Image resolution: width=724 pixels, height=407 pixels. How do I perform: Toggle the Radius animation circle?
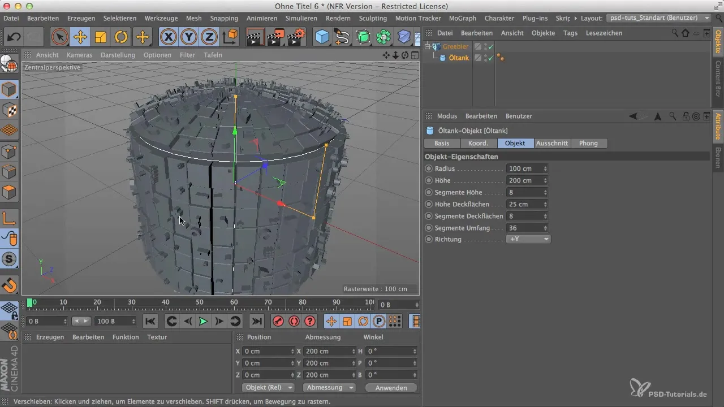pos(428,168)
